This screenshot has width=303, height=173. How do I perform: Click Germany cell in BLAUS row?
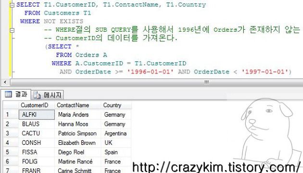pyautogui.click(x=116, y=124)
